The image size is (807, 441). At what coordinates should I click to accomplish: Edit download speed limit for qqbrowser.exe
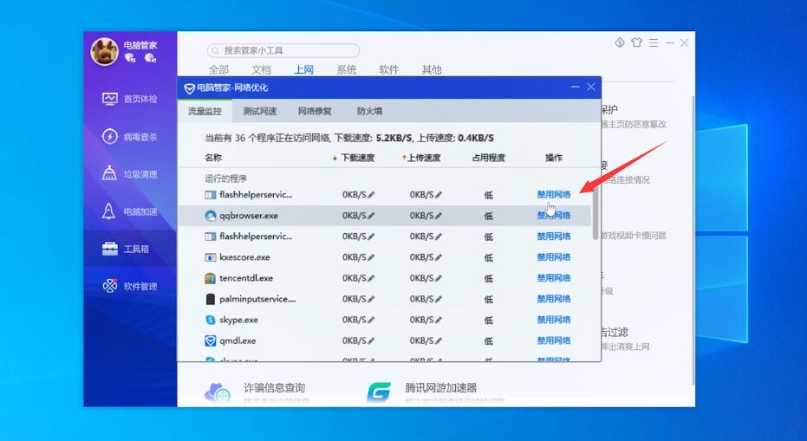click(x=371, y=216)
